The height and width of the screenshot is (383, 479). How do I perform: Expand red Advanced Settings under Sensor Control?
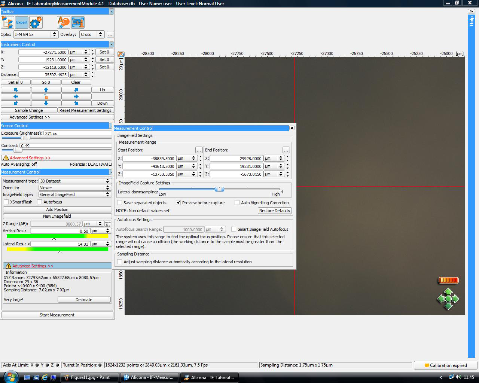(30, 158)
